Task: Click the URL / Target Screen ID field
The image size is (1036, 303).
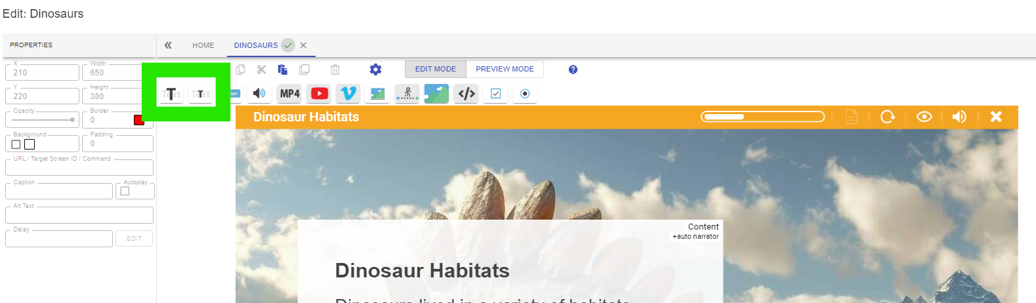Action: [79, 167]
